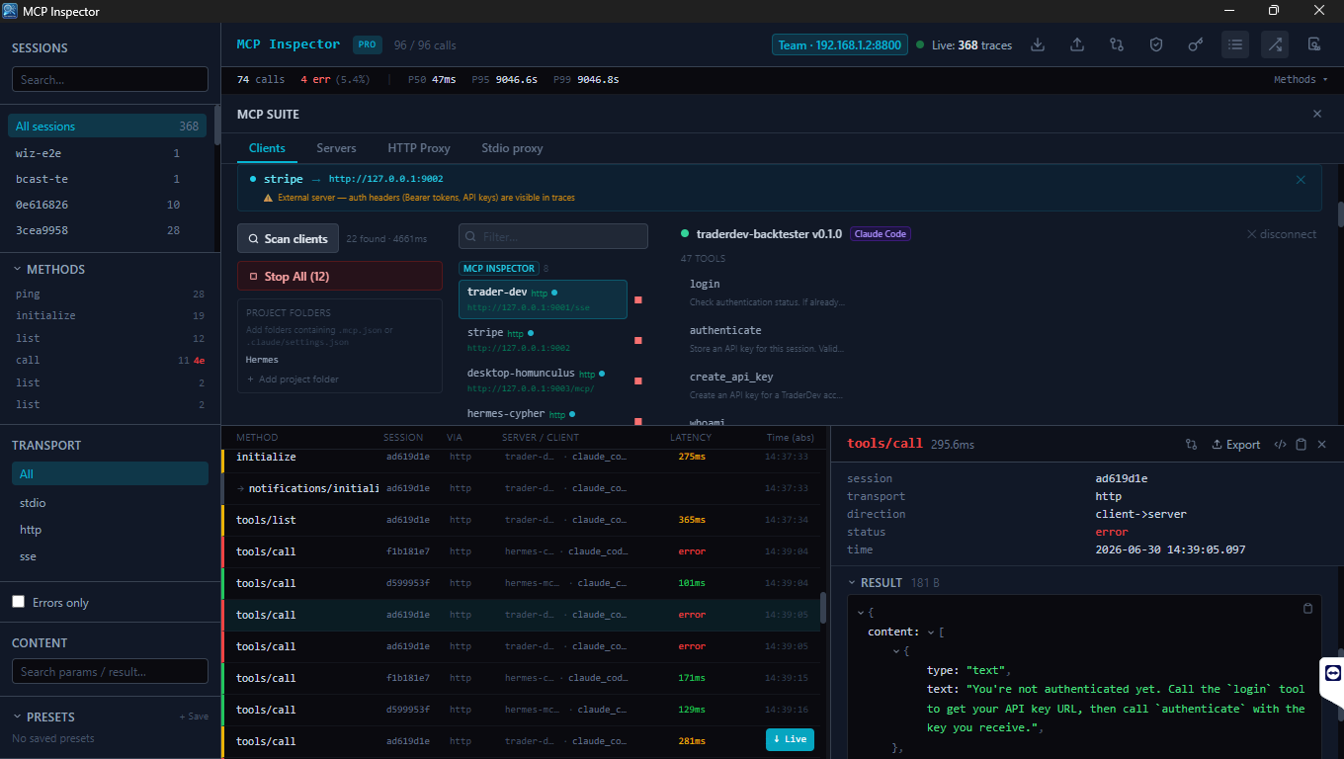Click the key credentials icon
Viewport: 1344px width, 759px height.
(1196, 44)
